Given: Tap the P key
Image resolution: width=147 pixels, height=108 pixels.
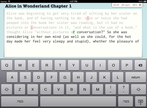Looking at the screenshot, I should click(x=127, y=65).
